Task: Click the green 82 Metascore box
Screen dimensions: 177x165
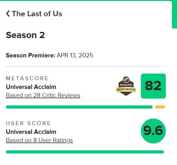Action: [153, 86]
